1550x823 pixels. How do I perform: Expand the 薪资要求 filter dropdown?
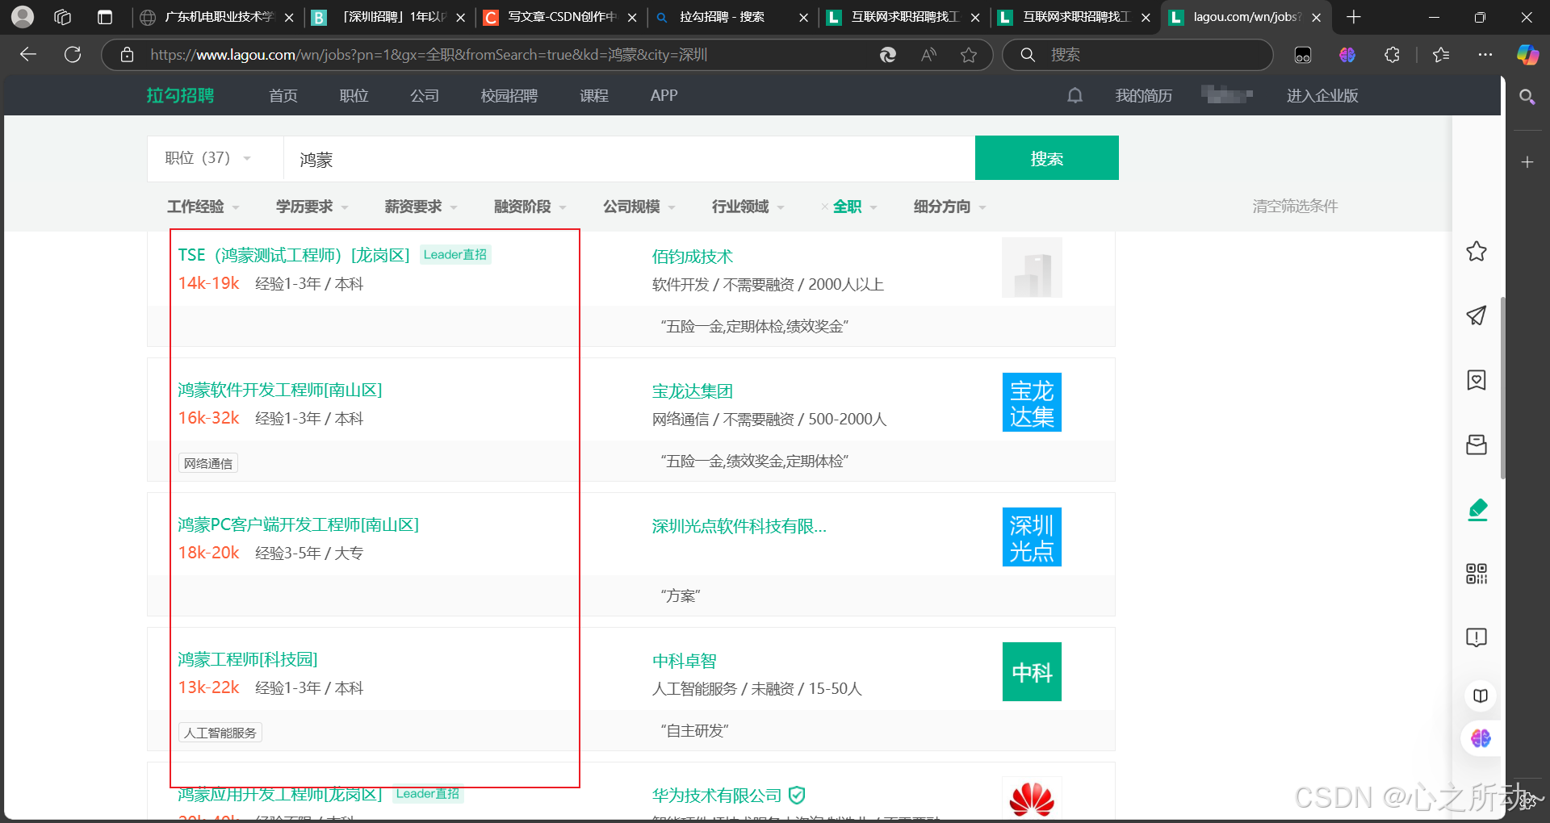coord(421,207)
